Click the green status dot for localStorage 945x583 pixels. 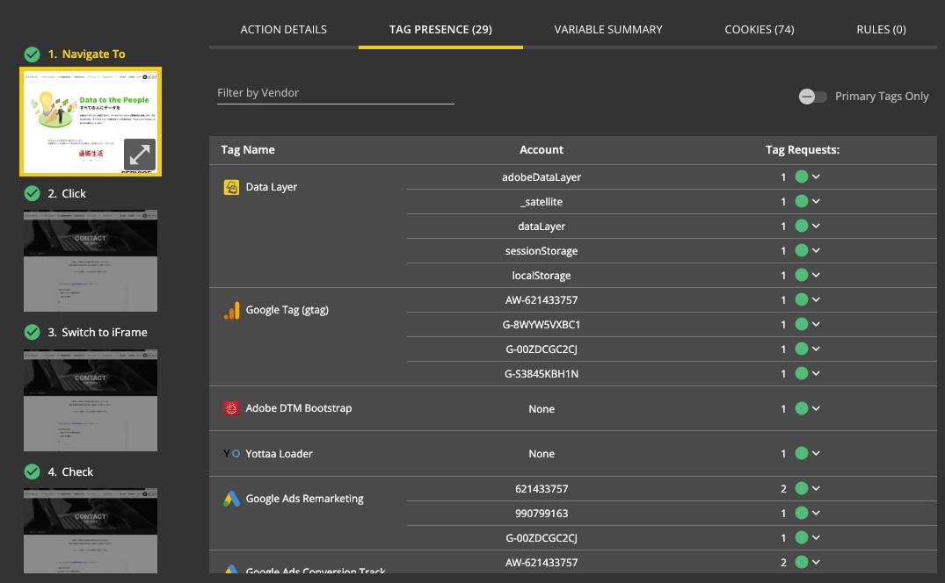[x=802, y=275]
